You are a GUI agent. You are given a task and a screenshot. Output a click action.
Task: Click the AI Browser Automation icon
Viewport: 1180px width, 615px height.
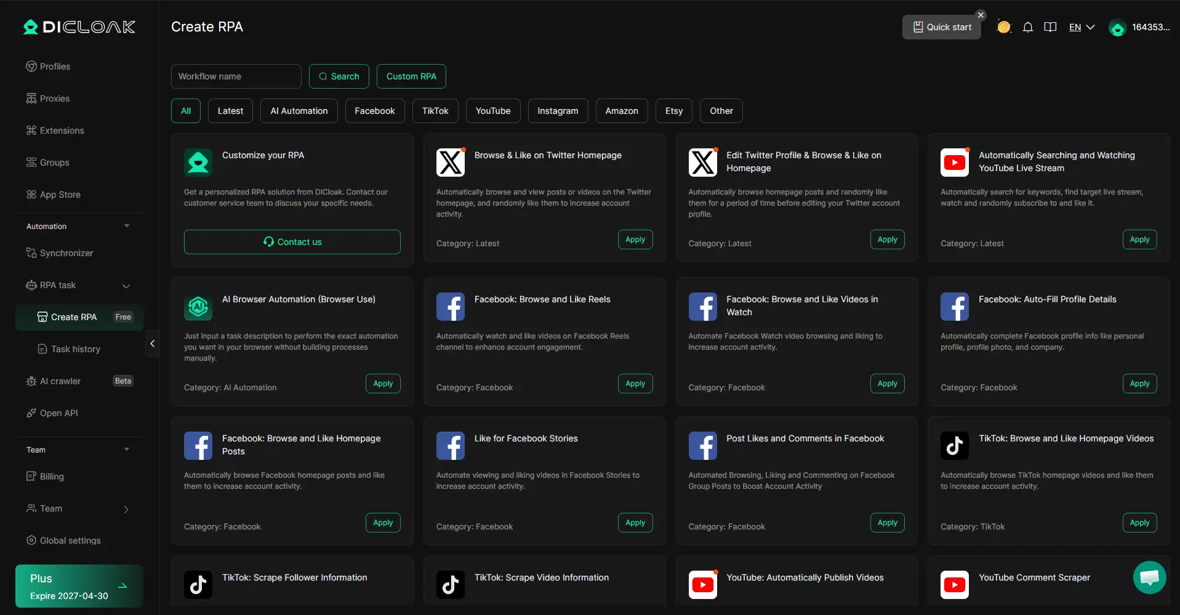198,306
